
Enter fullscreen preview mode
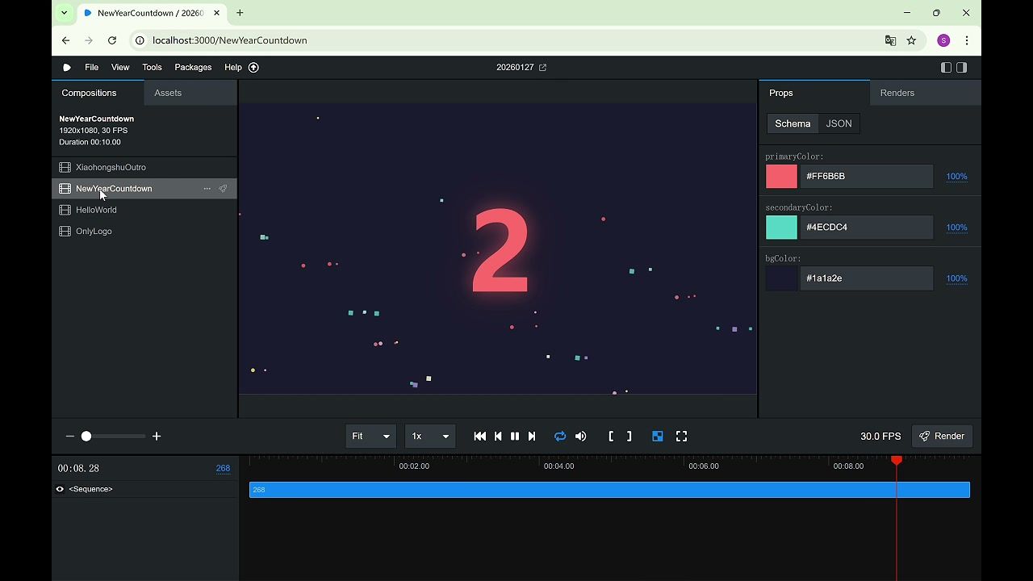tap(681, 437)
